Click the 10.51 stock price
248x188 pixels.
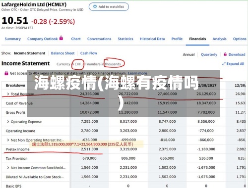coord(15,21)
